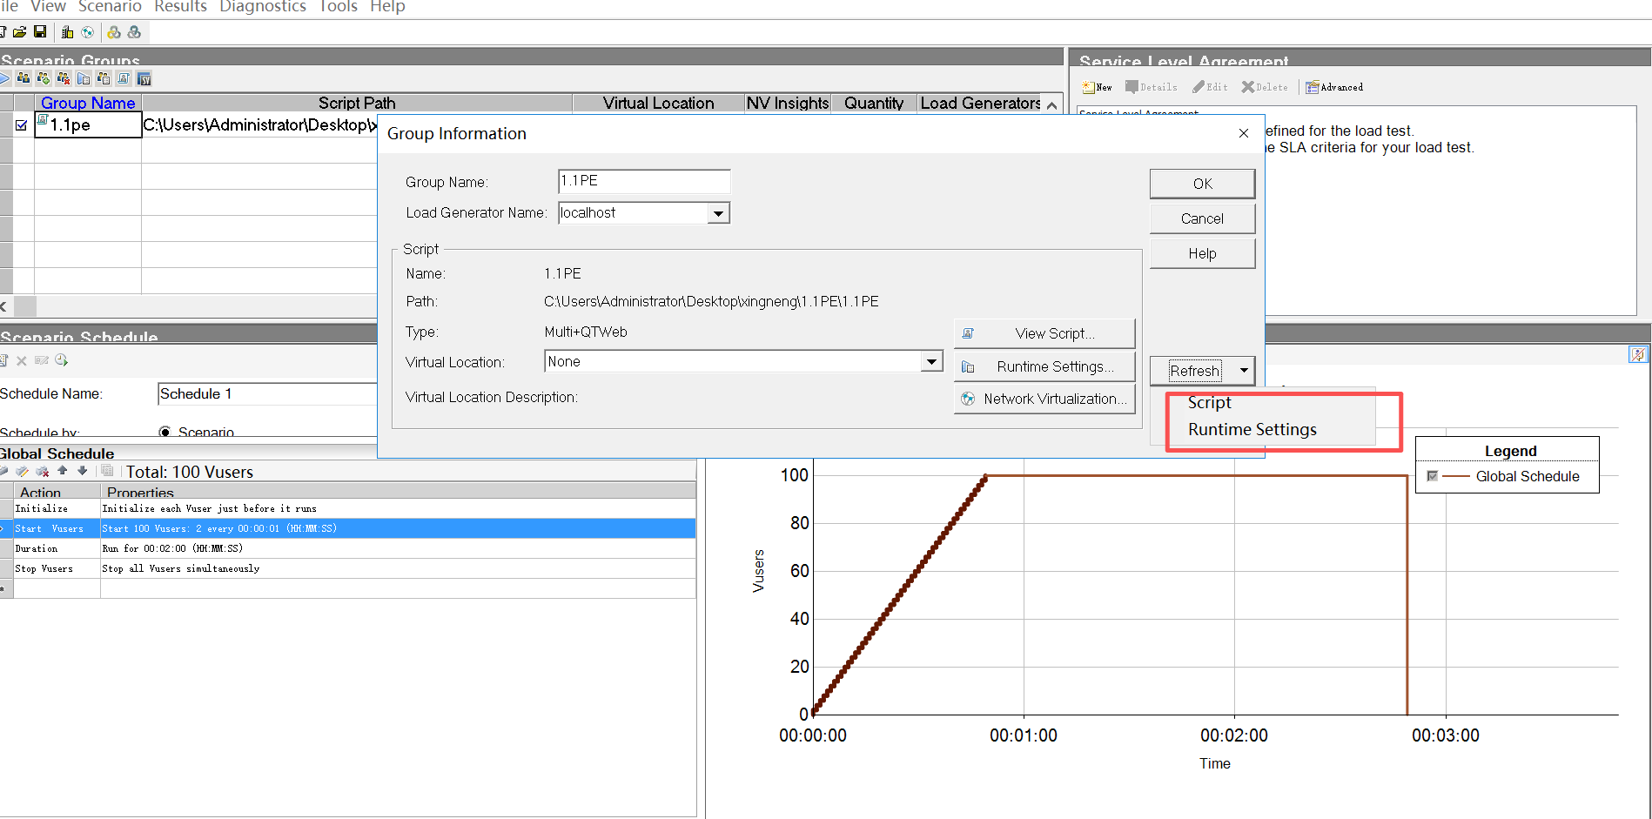This screenshot has height=819, width=1652.
Task: Open Runtime Settings button in Script section
Action: (1044, 366)
